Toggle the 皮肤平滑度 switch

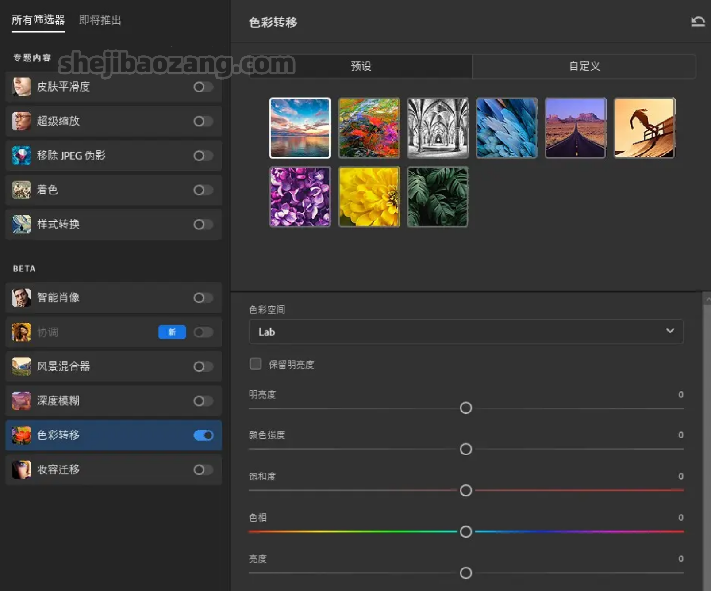tap(204, 87)
